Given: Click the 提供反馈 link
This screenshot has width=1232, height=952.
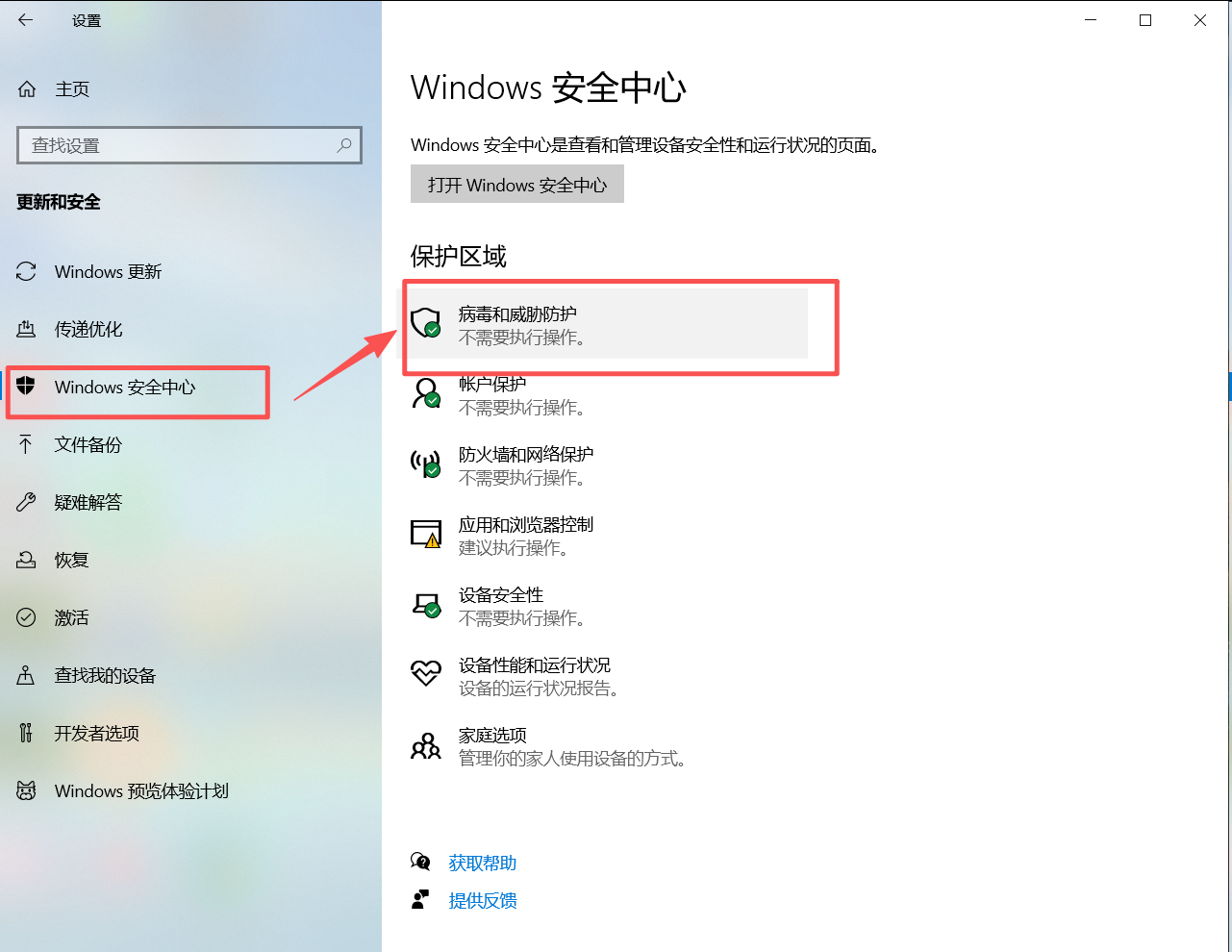Looking at the screenshot, I should (x=483, y=900).
